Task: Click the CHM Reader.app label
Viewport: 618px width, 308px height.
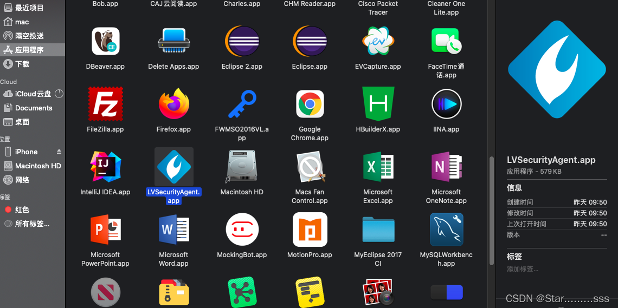Action: click(x=310, y=4)
